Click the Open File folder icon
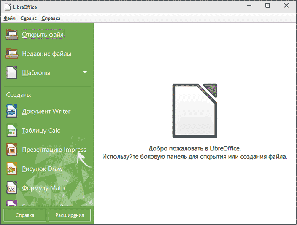Screen dimensions: 297x225 coord(12,35)
